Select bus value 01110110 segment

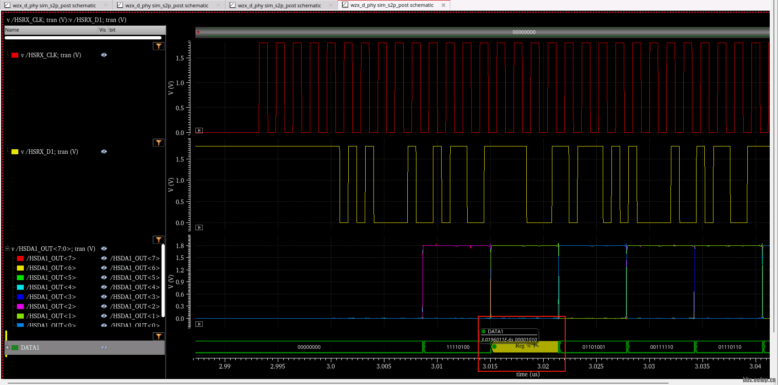[729, 347]
